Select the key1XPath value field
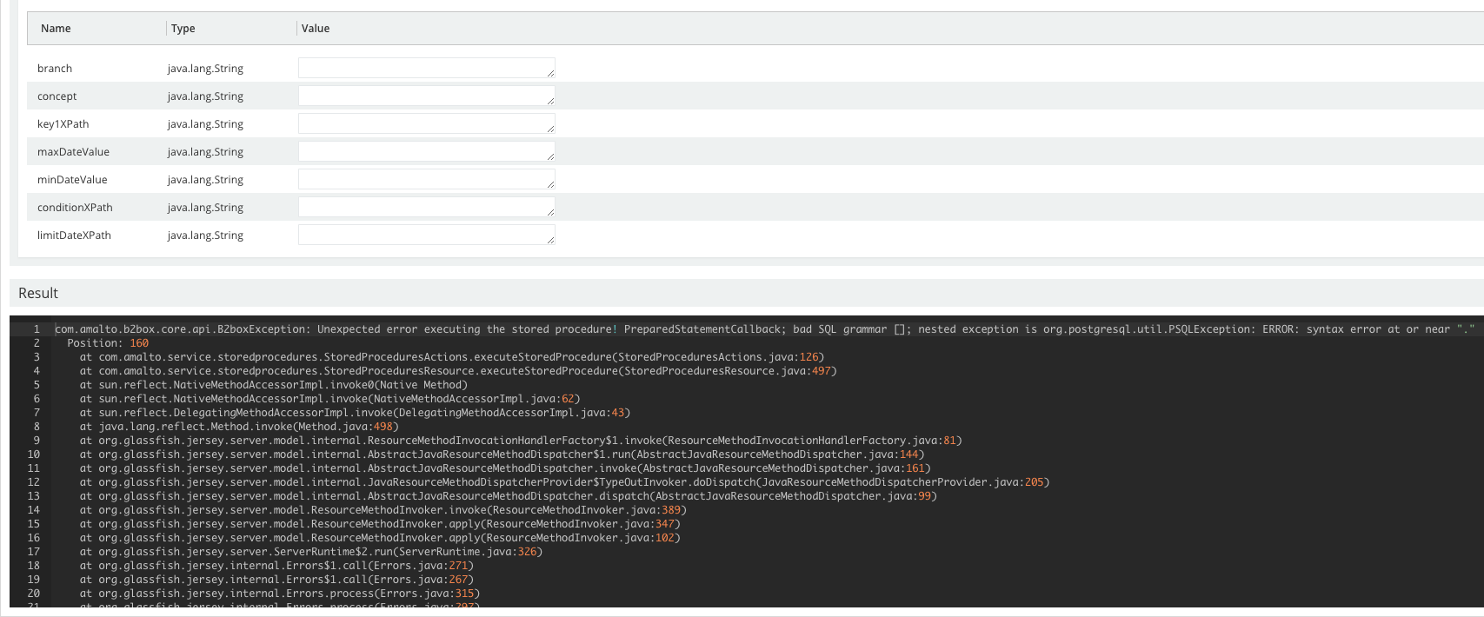 (426, 123)
